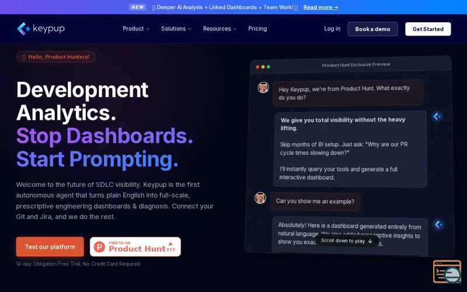Click the NEW badge in top banner
Screen dimensions: 467x292
[138, 7]
